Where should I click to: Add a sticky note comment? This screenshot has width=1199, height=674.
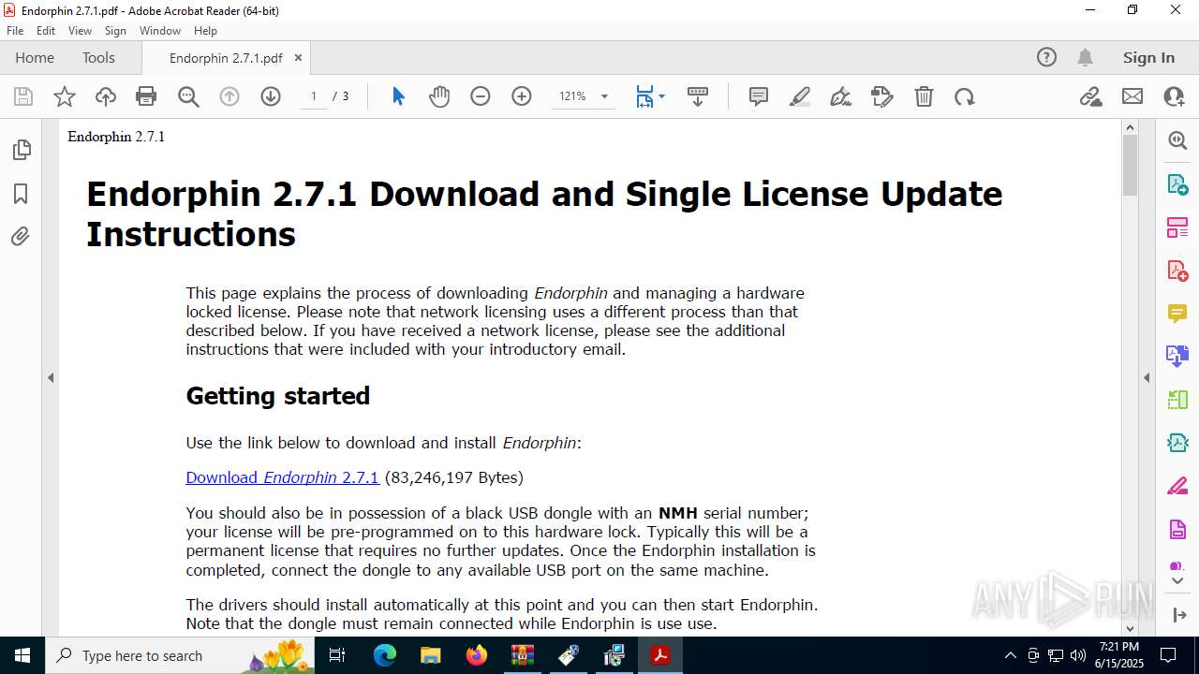click(x=759, y=96)
